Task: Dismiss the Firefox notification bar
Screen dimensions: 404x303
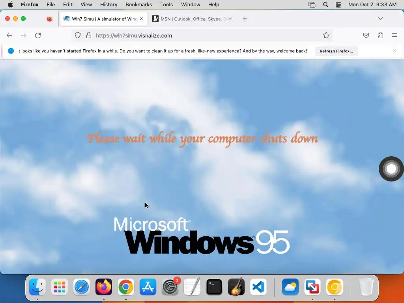Action: pos(395,51)
